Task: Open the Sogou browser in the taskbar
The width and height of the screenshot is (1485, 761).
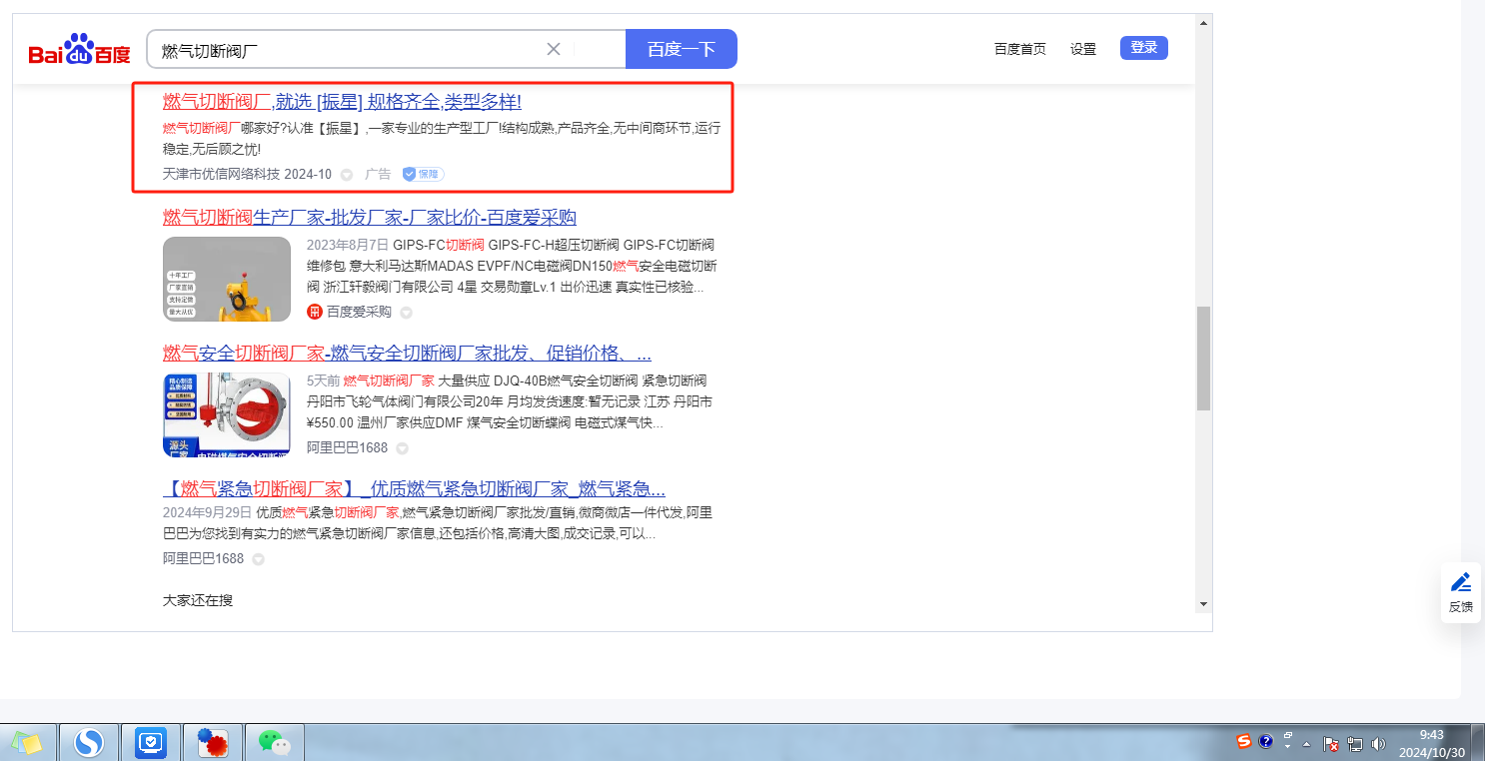Action: click(90, 742)
